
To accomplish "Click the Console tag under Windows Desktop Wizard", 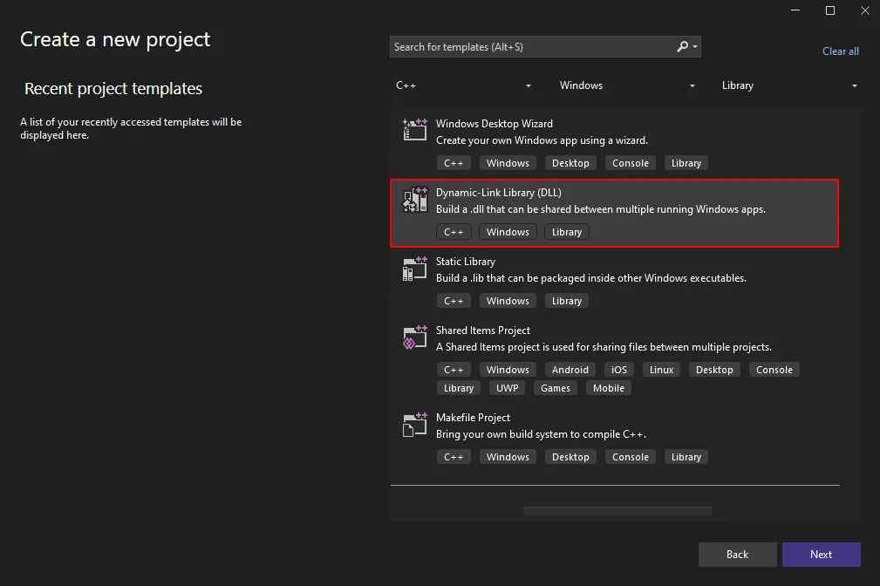I will (x=631, y=163).
